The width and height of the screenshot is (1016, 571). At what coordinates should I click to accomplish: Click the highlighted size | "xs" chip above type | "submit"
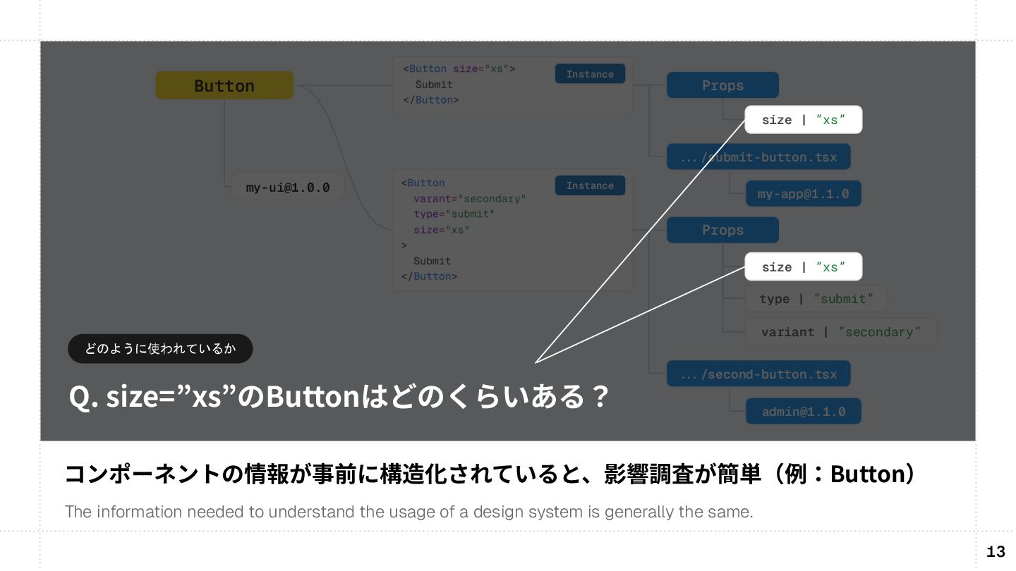tap(804, 266)
